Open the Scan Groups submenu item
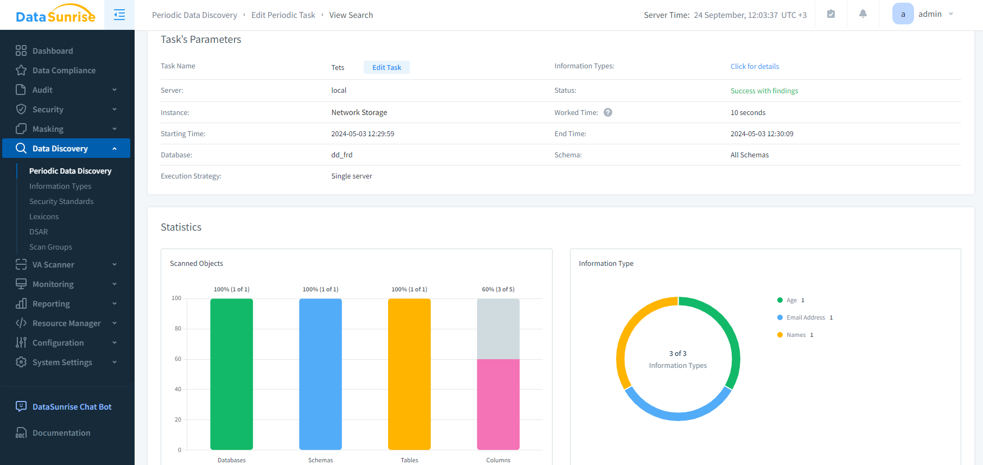The height and width of the screenshot is (465, 983). coord(50,247)
